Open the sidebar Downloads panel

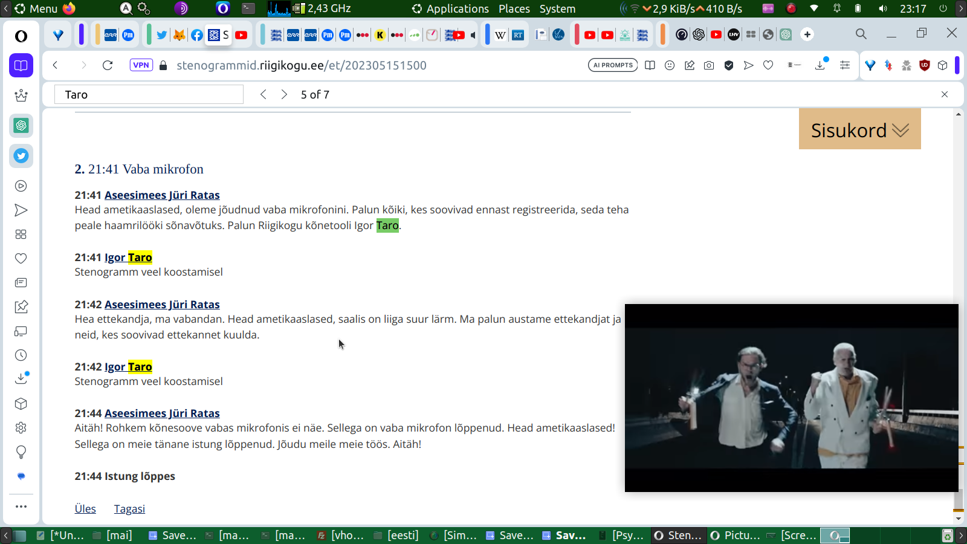tap(21, 379)
